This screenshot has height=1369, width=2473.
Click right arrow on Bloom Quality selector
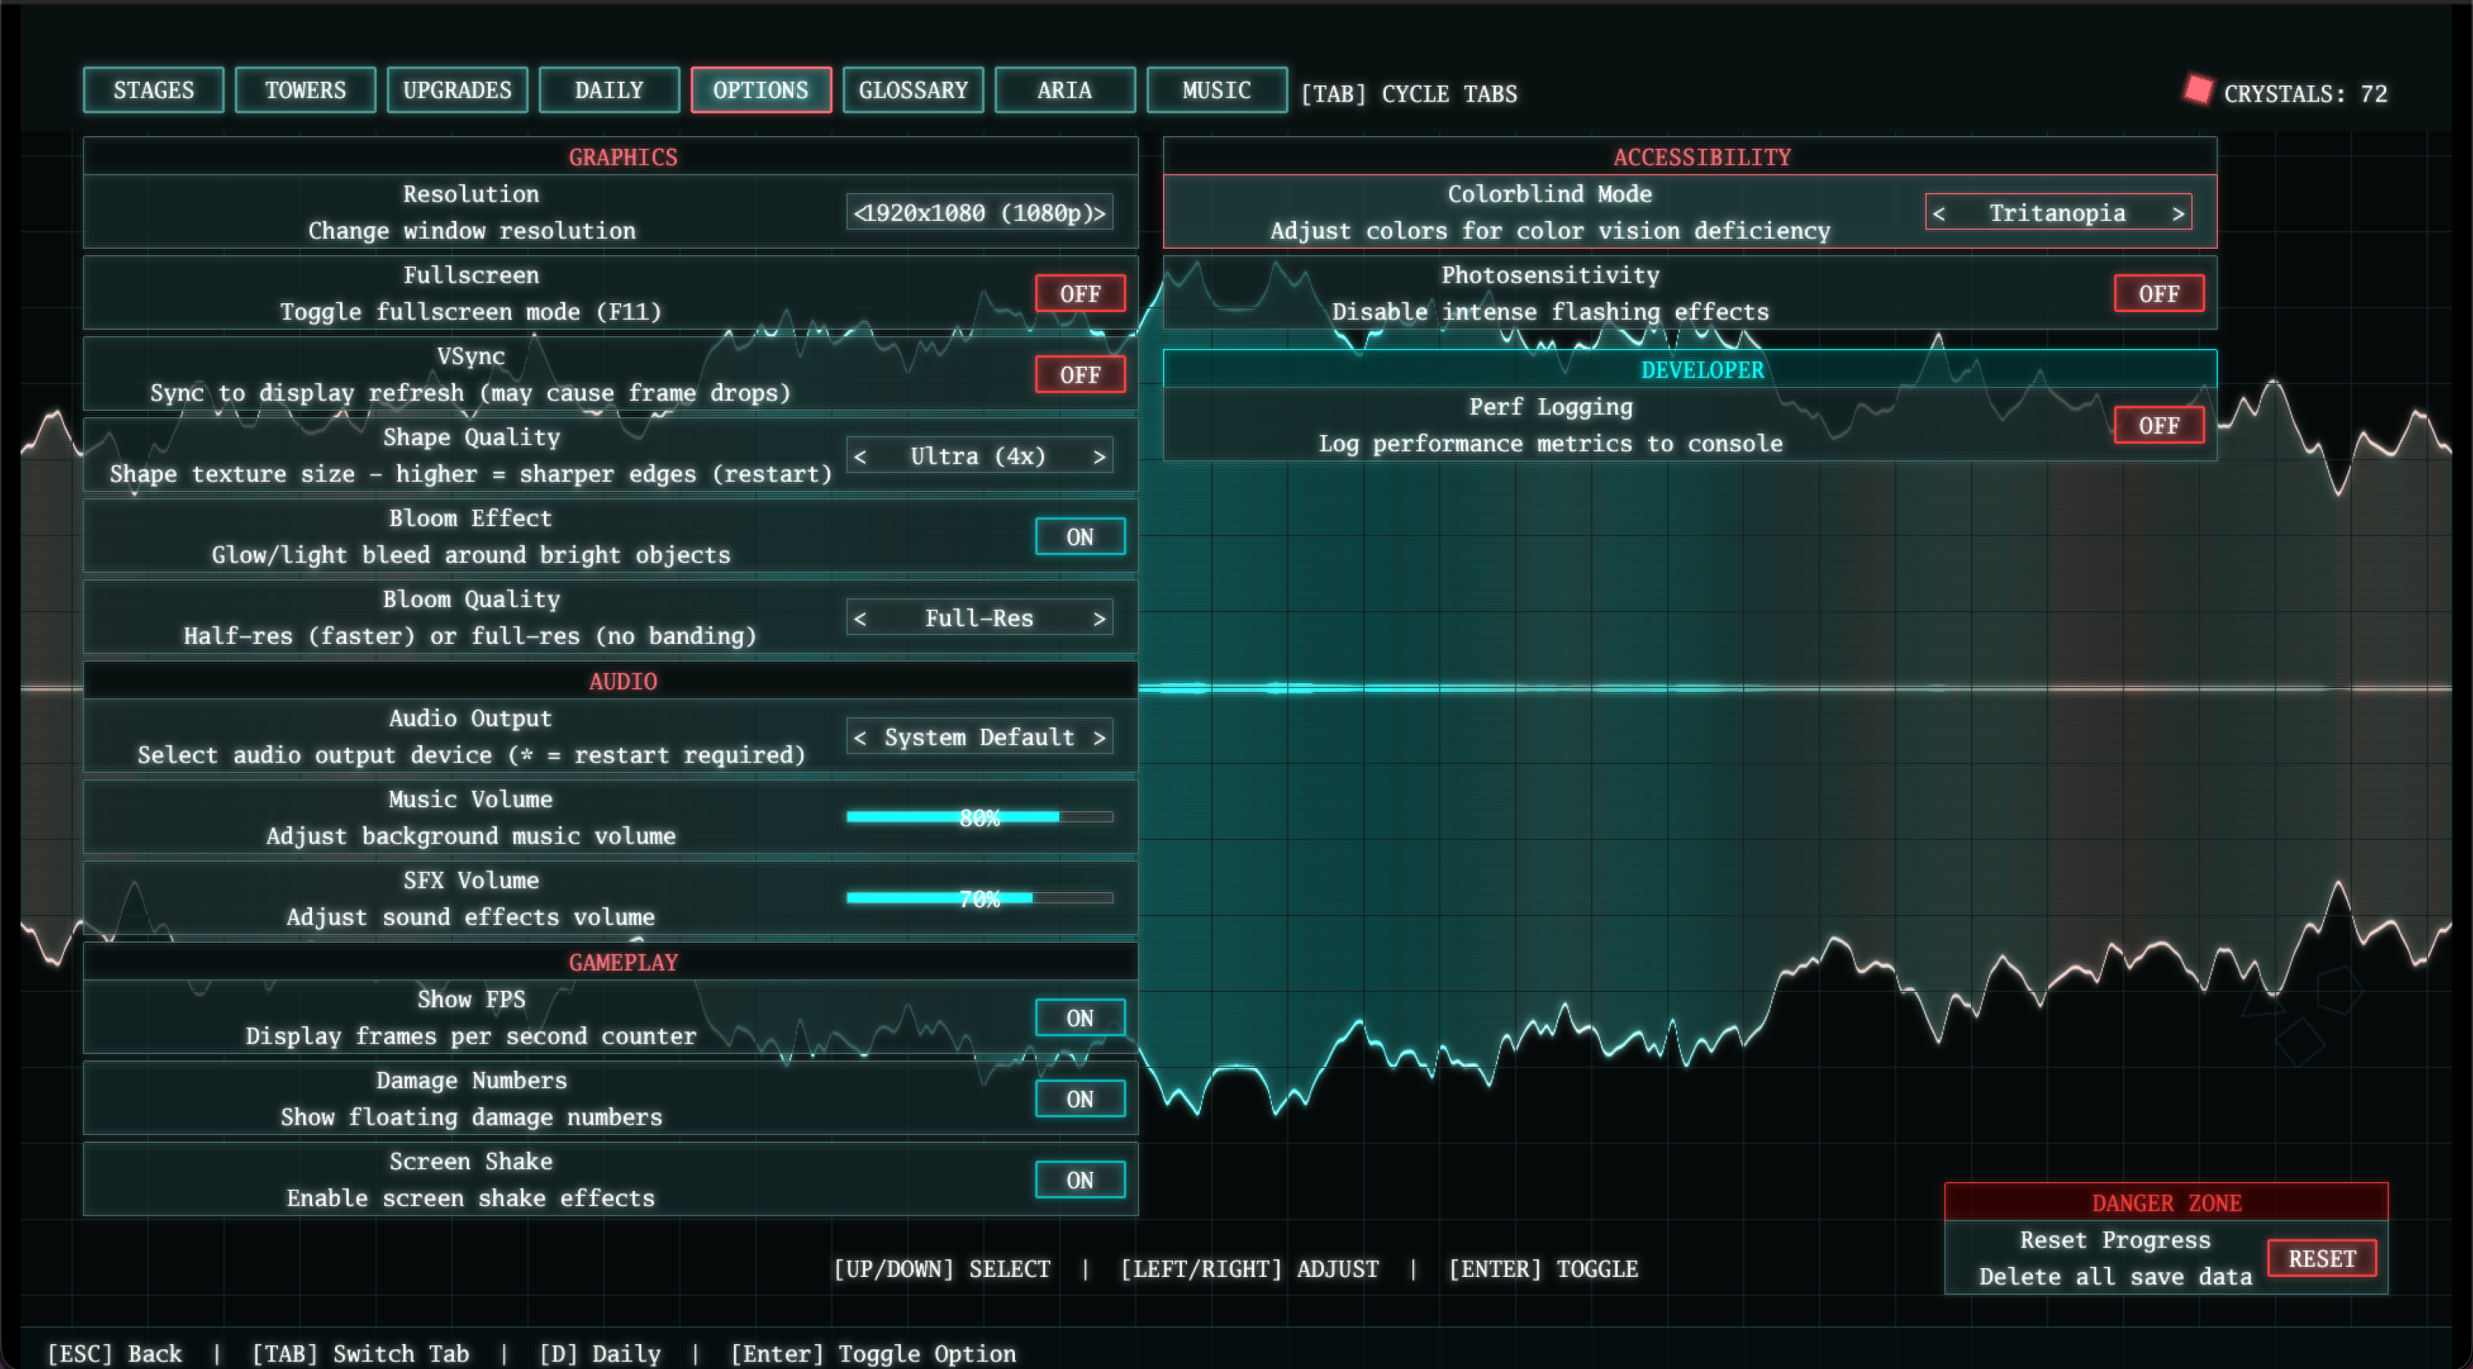tap(1099, 619)
